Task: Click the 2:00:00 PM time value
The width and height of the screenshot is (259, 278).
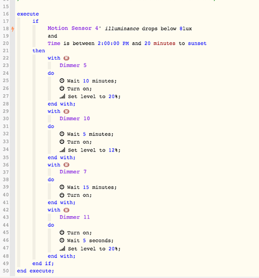Action: [113, 43]
